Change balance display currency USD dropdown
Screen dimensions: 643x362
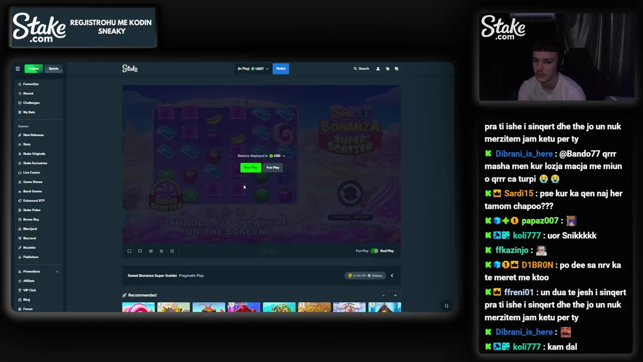[277, 156]
